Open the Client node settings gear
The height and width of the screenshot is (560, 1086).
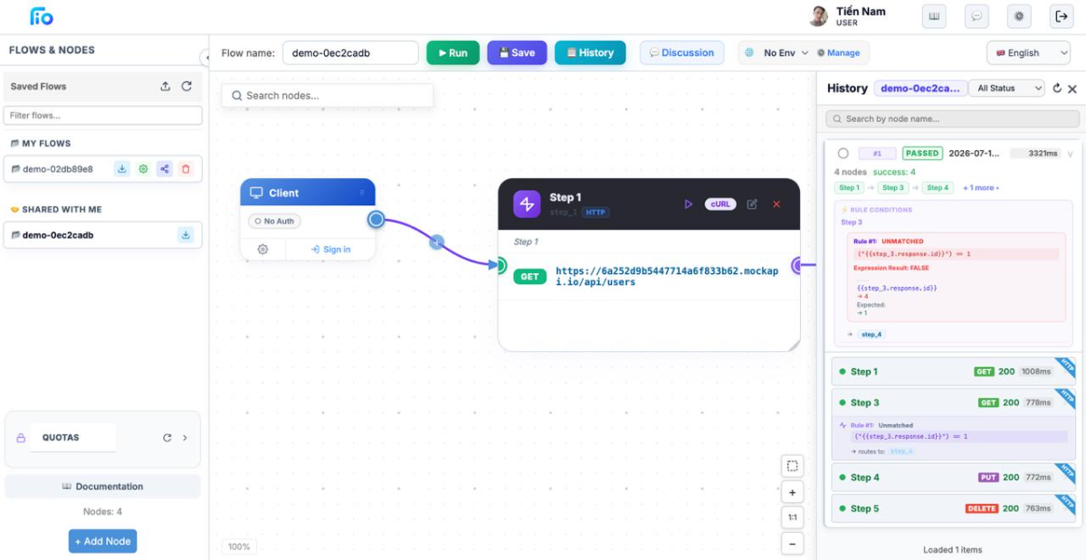(262, 250)
